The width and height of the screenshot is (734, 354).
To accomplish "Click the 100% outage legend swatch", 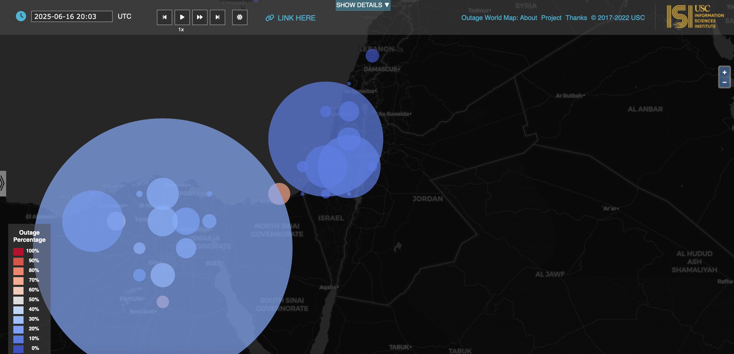I will (18, 251).
